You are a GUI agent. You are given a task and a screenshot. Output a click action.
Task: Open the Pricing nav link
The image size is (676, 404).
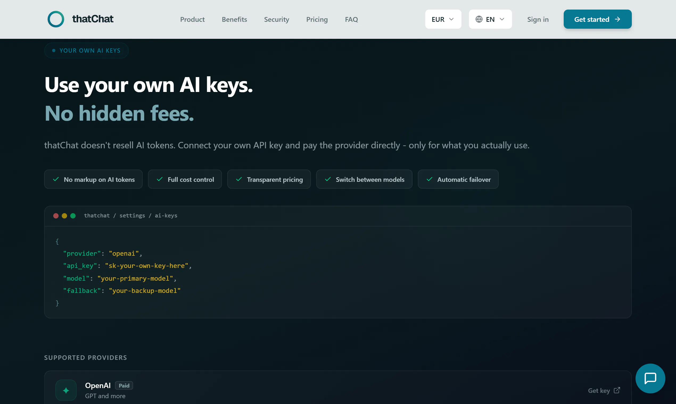point(317,19)
